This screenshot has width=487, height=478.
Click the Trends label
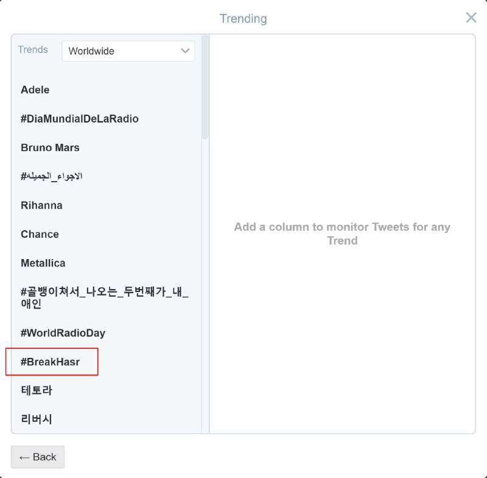(33, 50)
